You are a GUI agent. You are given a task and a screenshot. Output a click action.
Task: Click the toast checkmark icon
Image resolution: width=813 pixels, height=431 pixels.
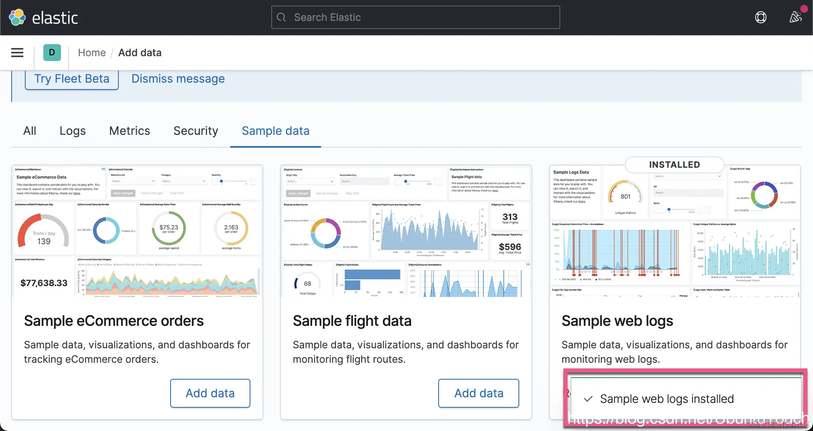588,399
